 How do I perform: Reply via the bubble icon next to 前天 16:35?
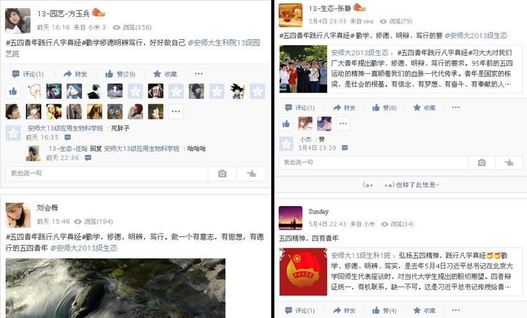[x=68, y=137]
